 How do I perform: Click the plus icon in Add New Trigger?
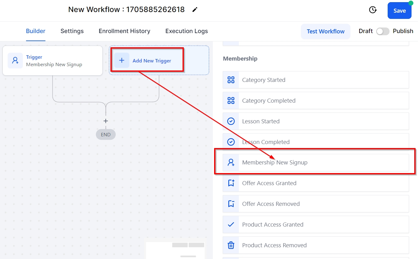pos(122,61)
